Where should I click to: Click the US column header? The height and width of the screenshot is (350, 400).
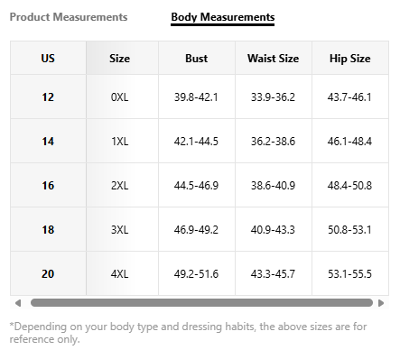coord(48,58)
